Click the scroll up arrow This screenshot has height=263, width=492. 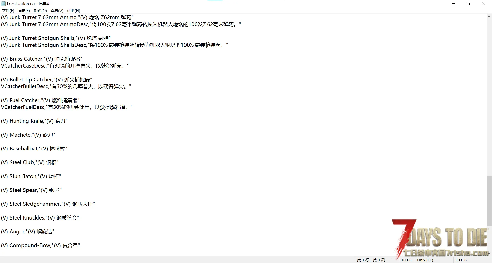click(x=489, y=17)
